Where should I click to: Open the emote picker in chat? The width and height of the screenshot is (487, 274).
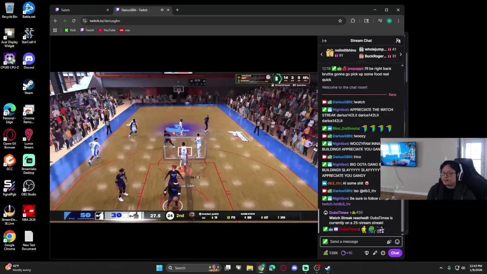click(397, 242)
